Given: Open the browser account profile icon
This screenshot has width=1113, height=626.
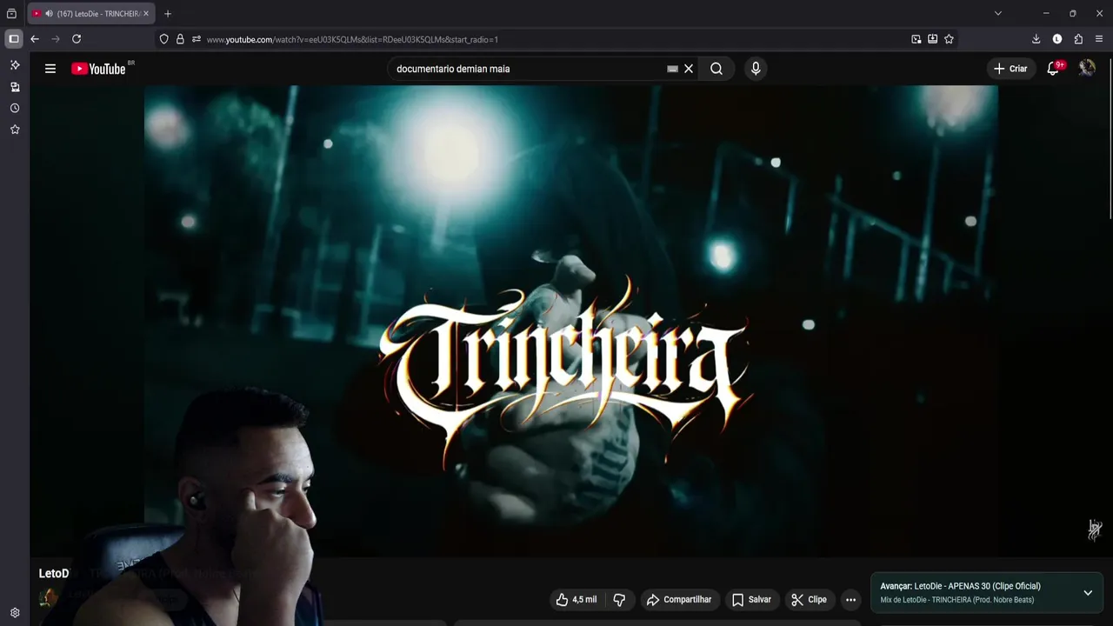Looking at the screenshot, I should click(1057, 39).
